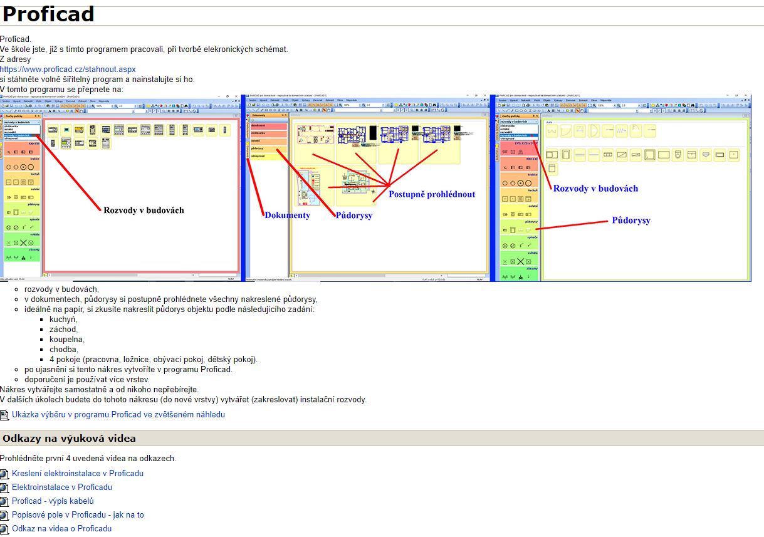Click the Odkazy na výuková videa heading
764x537 pixels.
pos(69,438)
